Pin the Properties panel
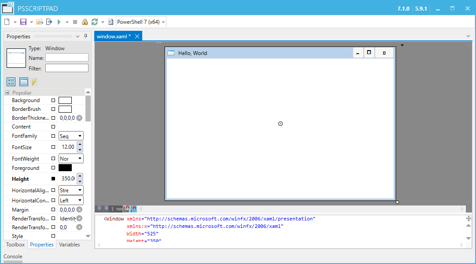Viewport: 476px width, 264px height. tap(85, 36)
